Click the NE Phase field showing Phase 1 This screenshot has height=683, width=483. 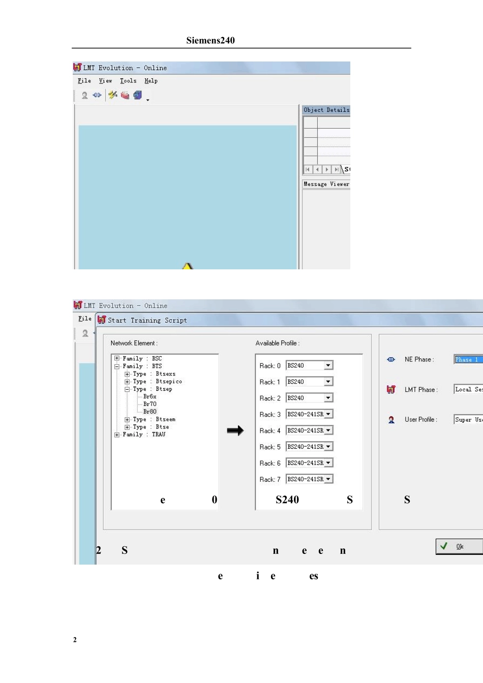tap(468, 359)
